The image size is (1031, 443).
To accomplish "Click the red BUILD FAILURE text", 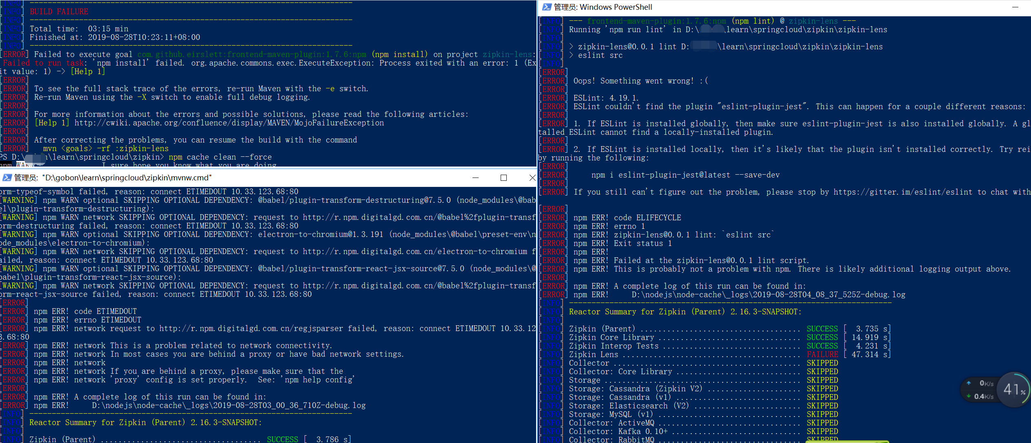I will pos(58,11).
